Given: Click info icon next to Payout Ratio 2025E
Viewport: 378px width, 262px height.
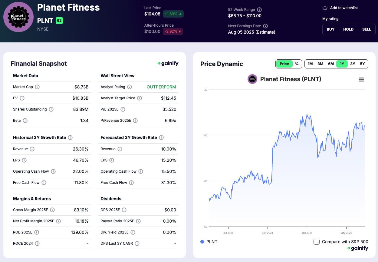Looking at the screenshot, I should pos(138,221).
